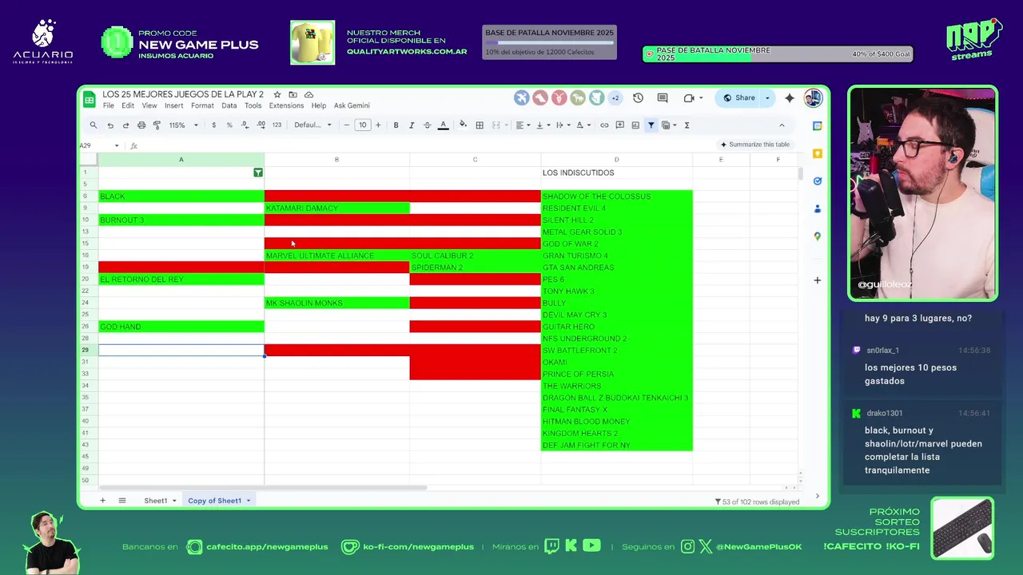Open the Google account avatar
Viewport: 1023px width, 575px height.
pos(813,98)
